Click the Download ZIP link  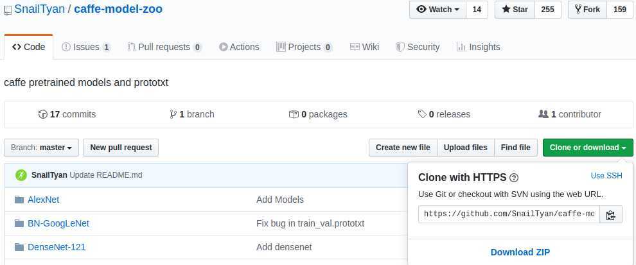pos(520,252)
